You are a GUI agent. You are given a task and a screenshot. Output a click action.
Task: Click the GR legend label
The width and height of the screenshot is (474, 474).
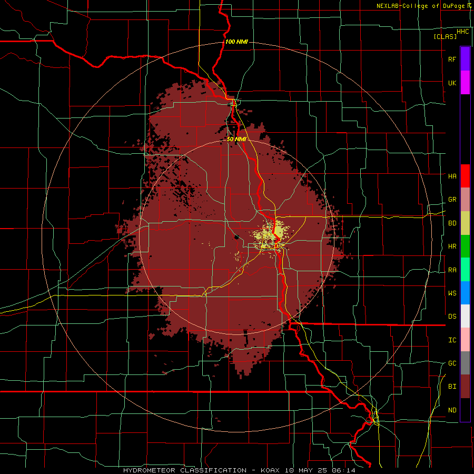point(452,200)
